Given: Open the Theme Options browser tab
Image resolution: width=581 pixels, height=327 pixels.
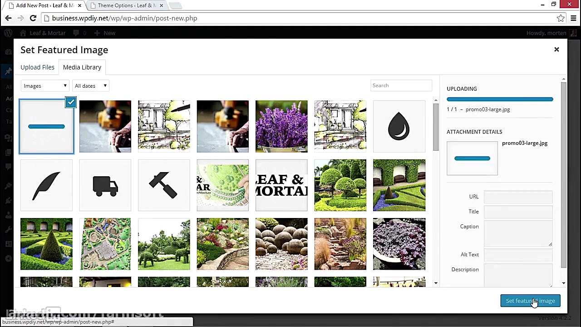Looking at the screenshot, I should click(127, 5).
